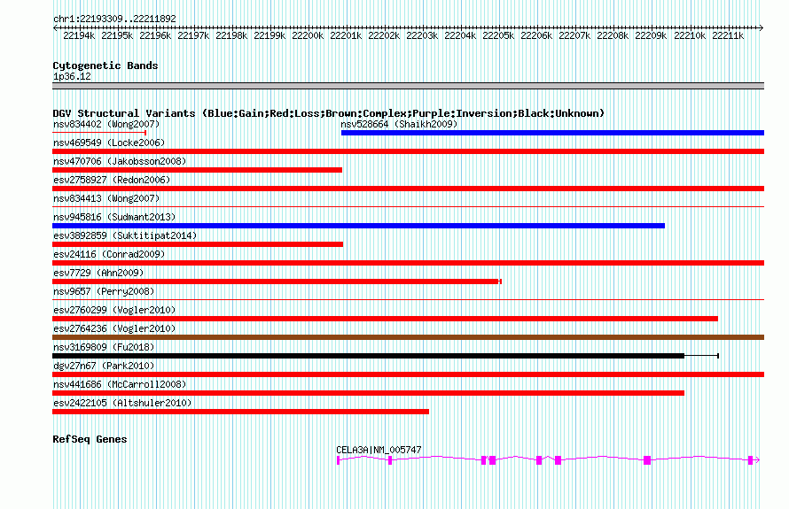
Task: Open the esv24116 (Conrad2009) label
Action: click(109, 254)
